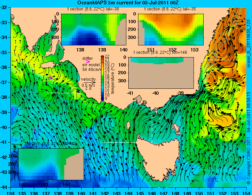
Task: Click the '152' label under the lat=-35 inset
Action: click(x=173, y=50)
